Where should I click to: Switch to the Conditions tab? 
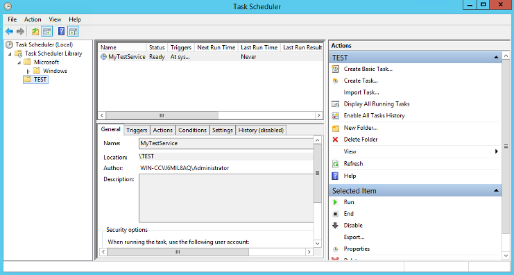(192, 131)
